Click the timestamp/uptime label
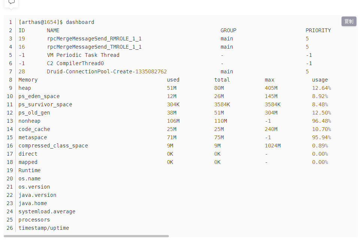 (44, 228)
